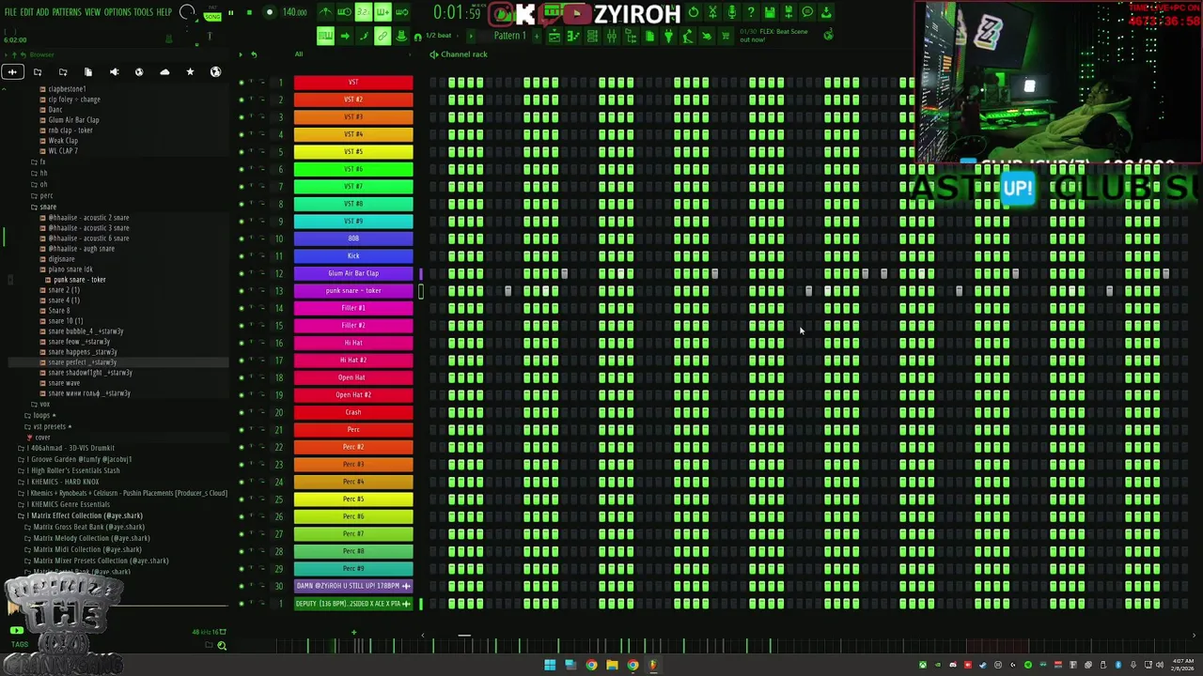Open the Playlist view icon
Screen dimensions: 1203x676
554,36
